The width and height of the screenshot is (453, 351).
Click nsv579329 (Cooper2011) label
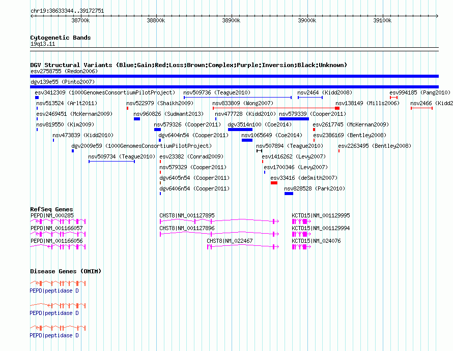coord(193,167)
